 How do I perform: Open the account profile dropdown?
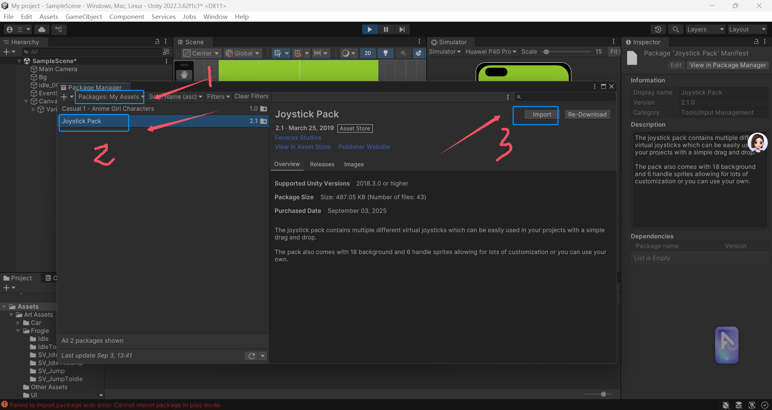pyautogui.click(x=18, y=29)
